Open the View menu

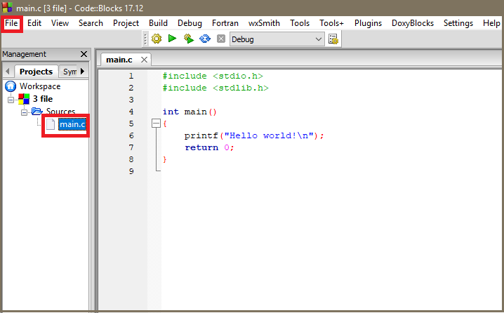(x=60, y=23)
